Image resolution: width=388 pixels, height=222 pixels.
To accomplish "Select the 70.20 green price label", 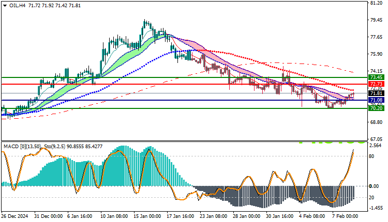I will (376, 108).
